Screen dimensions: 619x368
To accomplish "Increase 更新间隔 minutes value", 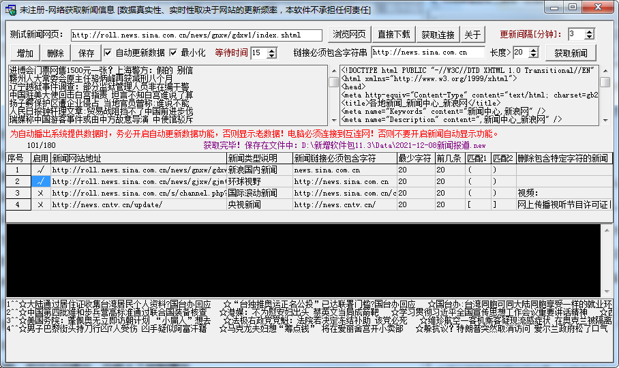I will pyautogui.click(x=589, y=31).
